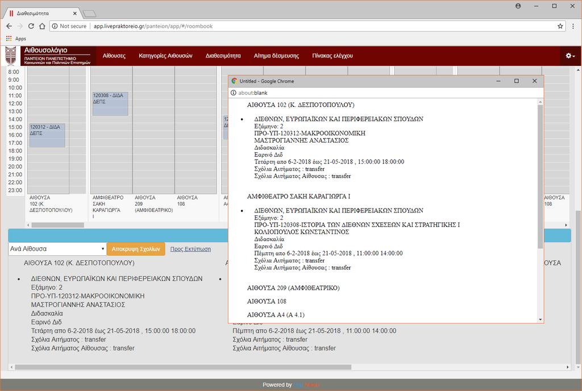Minimize the Untitled popup window
Image resolution: width=582 pixels, height=391 pixels.
[498, 81]
